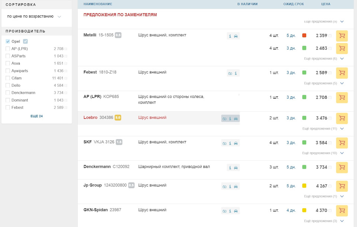This screenshot has height=227, width=357.
Task: Expand 'Ещё предложения (10)' under SKF
Action: [323, 153]
